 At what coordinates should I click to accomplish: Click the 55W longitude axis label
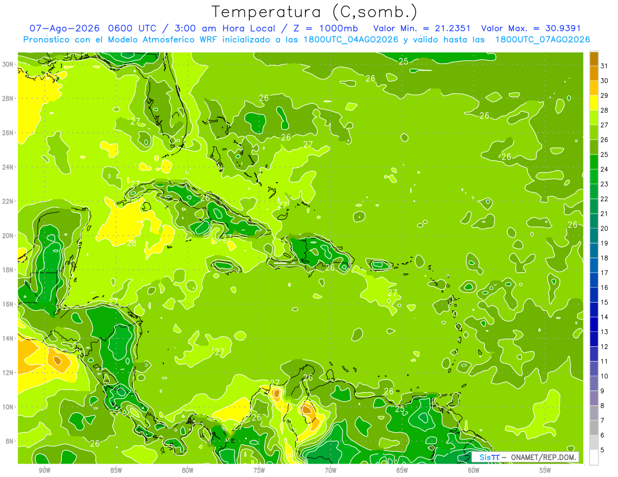[x=545, y=470]
